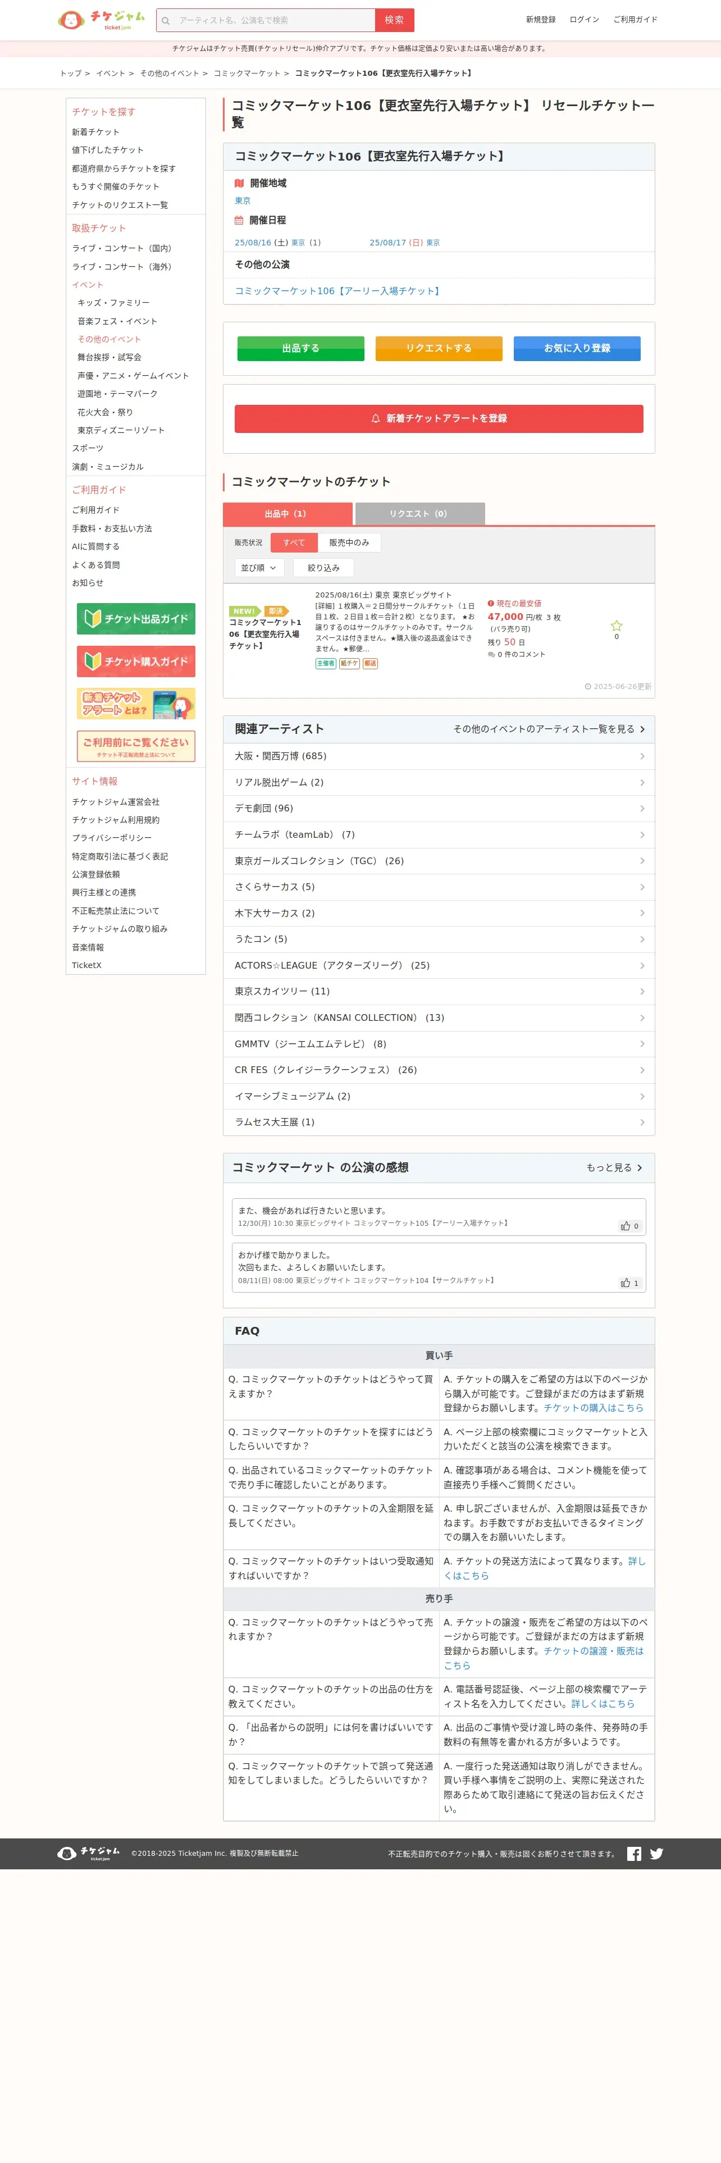Open ログイン in the header
721x2163 pixels.
coord(584,19)
